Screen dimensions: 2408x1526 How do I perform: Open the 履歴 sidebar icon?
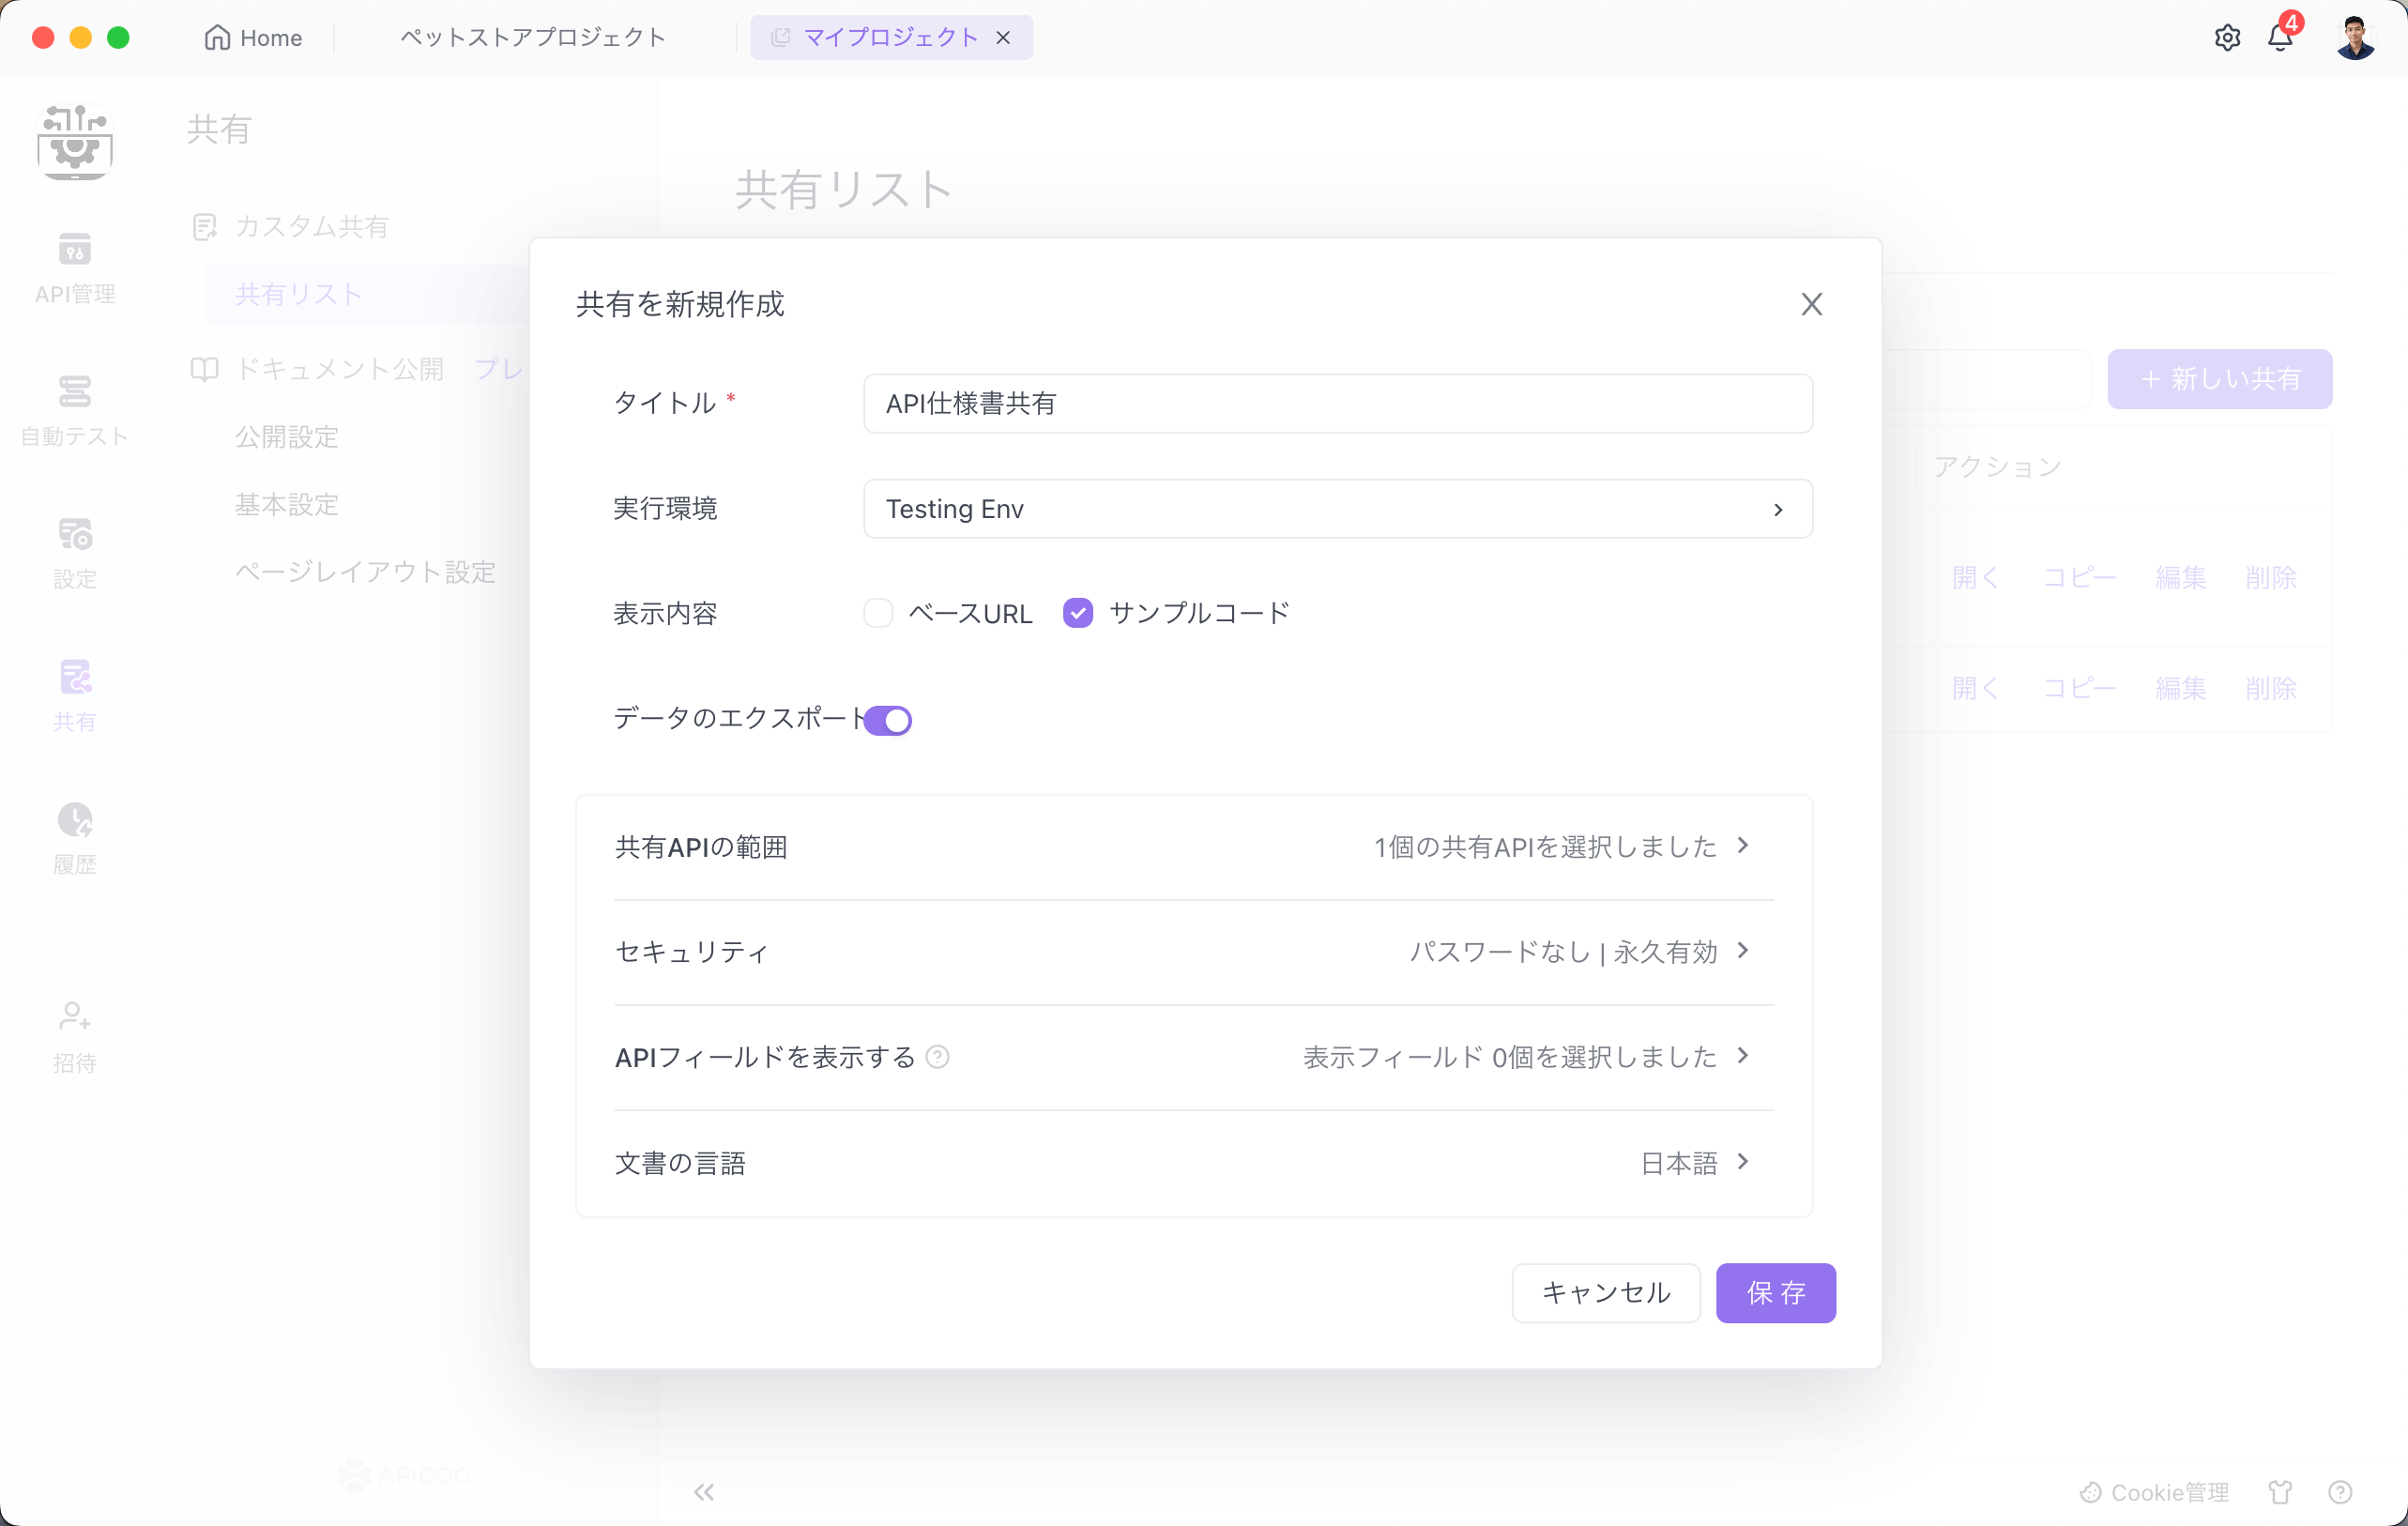coord(74,837)
